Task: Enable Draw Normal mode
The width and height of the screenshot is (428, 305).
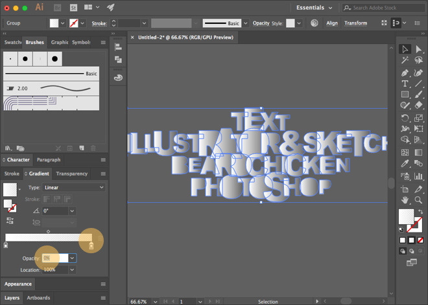Action: [403, 251]
